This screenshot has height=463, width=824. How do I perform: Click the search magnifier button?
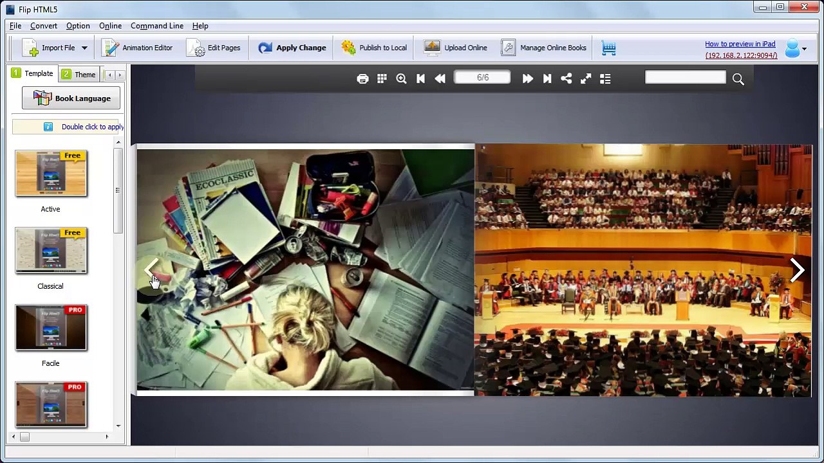click(738, 79)
